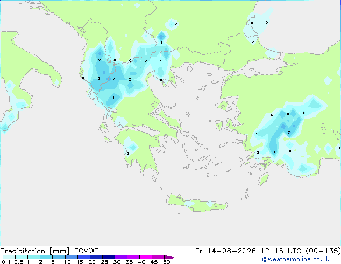This screenshot has width=341, height=264.
Task: Select the 25–30 mm legend color swatch
Action: click(108, 257)
